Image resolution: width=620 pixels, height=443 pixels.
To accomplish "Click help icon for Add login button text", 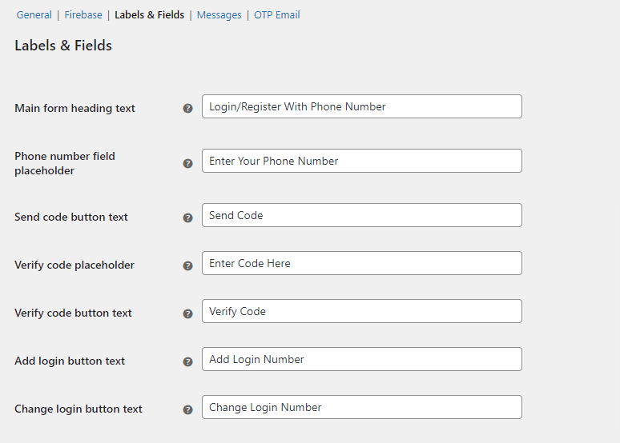I will pos(188,361).
